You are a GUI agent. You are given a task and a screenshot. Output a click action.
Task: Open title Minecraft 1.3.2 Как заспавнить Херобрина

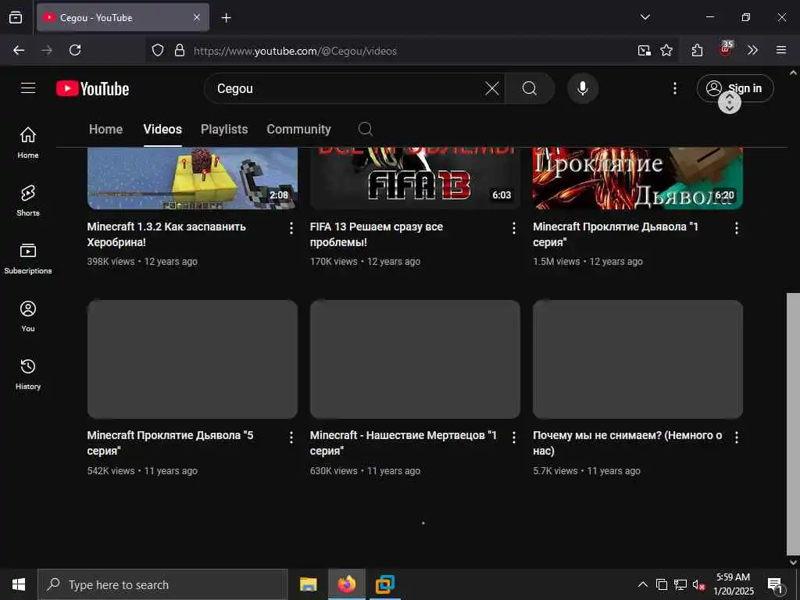166,234
